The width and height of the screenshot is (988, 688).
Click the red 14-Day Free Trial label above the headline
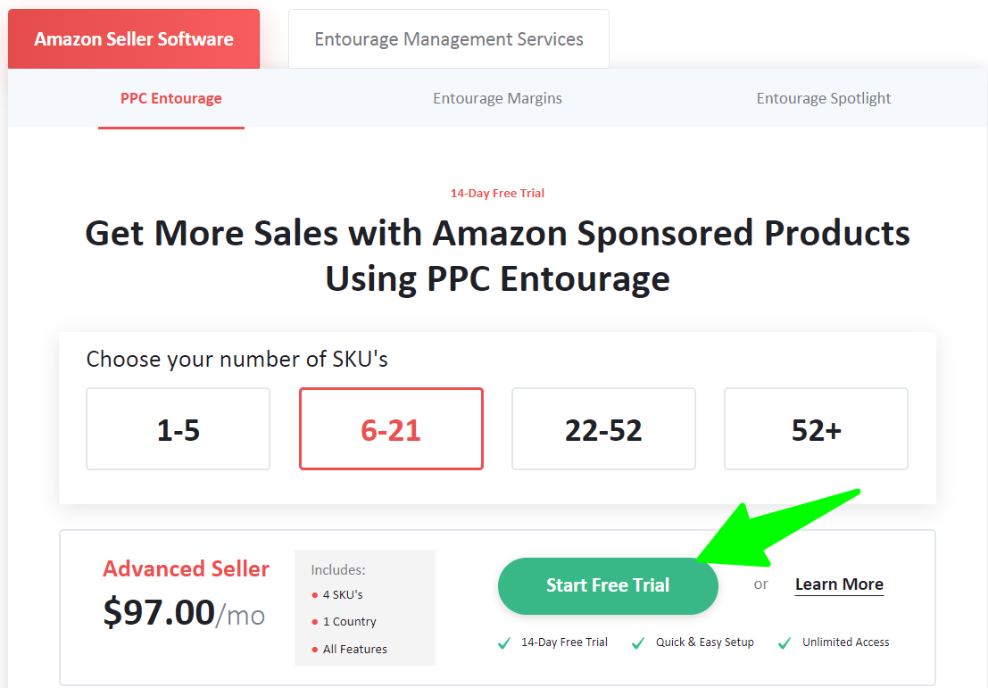[x=497, y=193]
